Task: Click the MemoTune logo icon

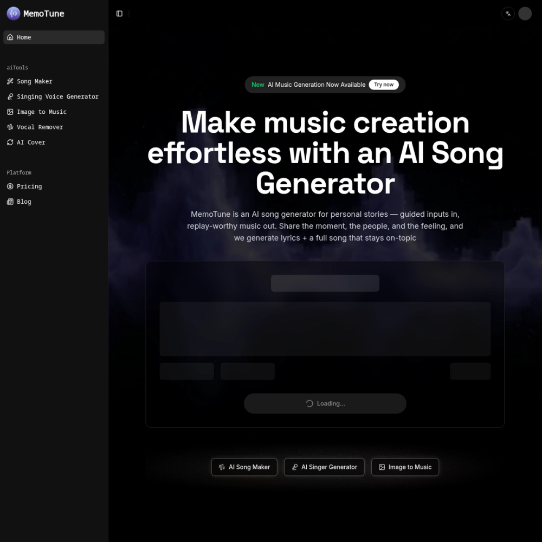Action: pyautogui.click(x=14, y=14)
